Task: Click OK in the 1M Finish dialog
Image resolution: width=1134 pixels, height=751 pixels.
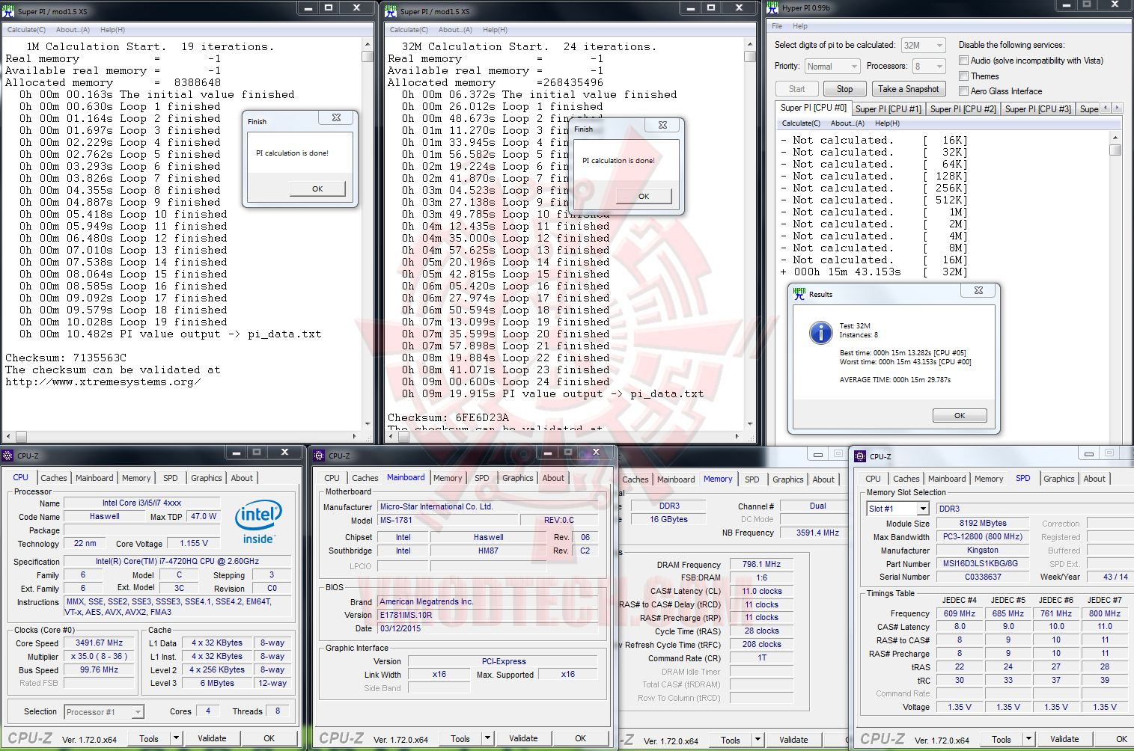Action: [317, 189]
